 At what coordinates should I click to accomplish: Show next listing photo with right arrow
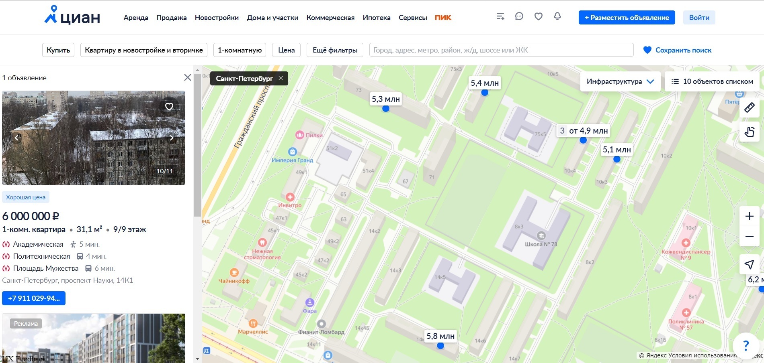(172, 138)
